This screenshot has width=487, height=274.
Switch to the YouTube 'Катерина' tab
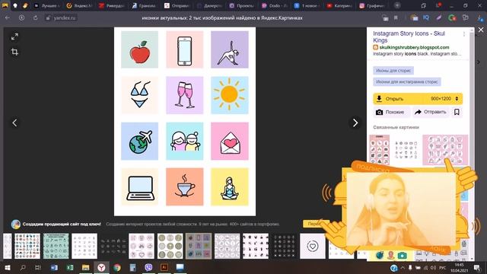pos(339,5)
